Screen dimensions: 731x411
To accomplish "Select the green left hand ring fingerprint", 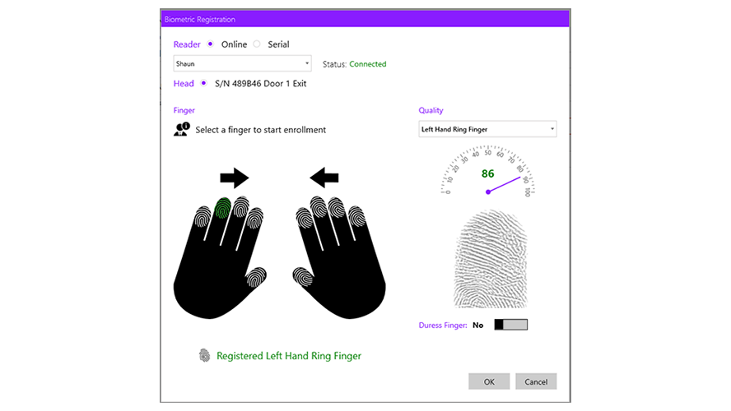I will point(223,208).
